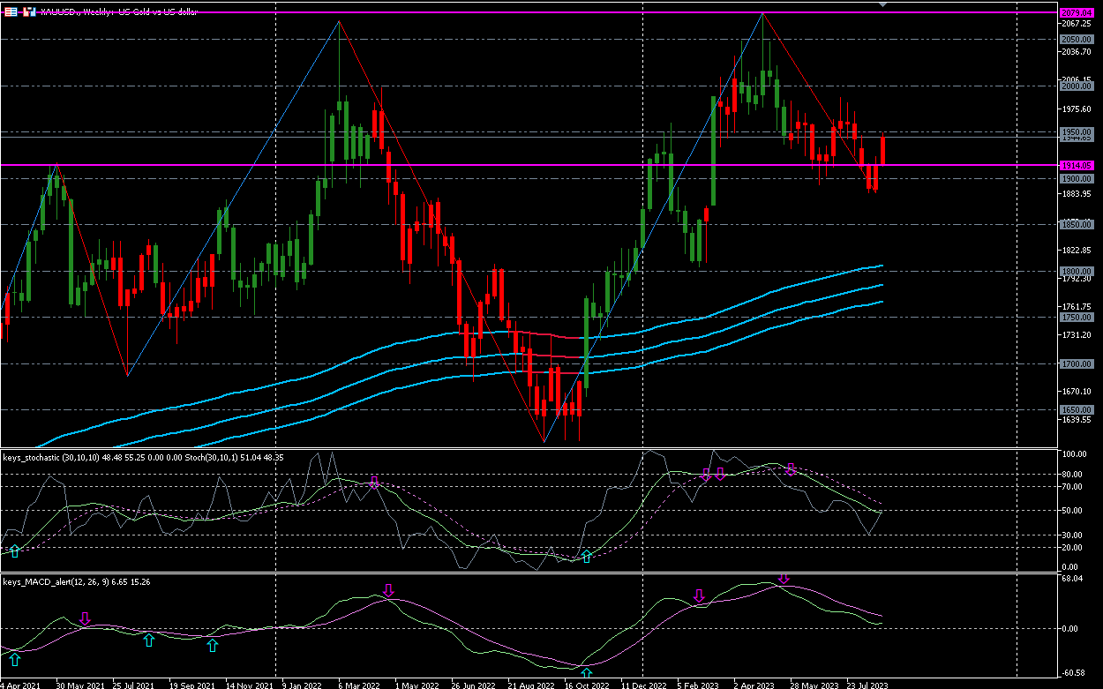Viewport: 1103px width, 689px height.
Task: Click the XAUUSD Weekly chart title text
Action: pyautogui.click(x=119, y=11)
